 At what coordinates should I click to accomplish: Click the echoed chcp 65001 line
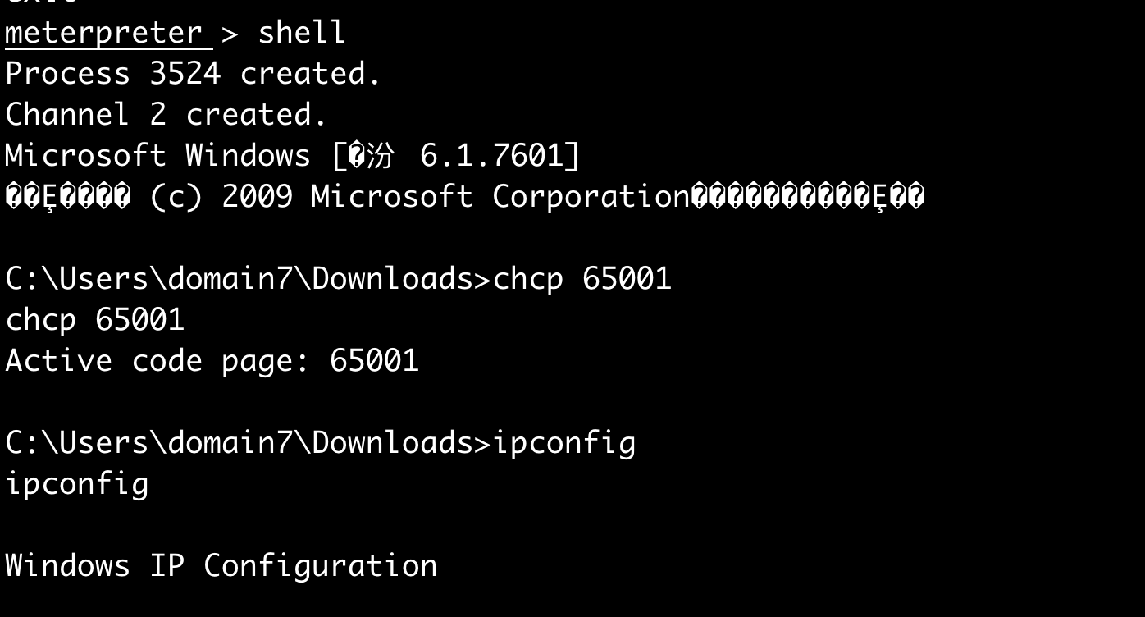94,320
